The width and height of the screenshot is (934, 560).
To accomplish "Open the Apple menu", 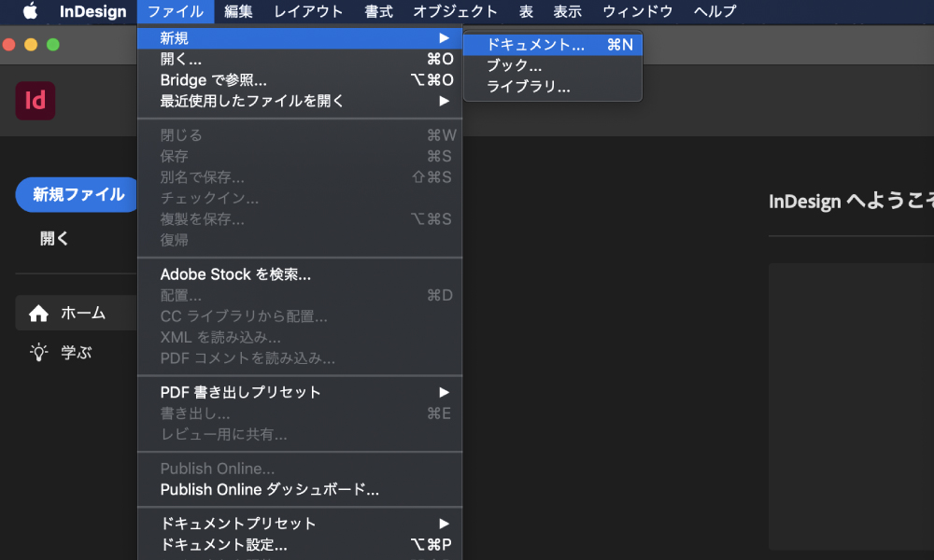I will pos(30,11).
